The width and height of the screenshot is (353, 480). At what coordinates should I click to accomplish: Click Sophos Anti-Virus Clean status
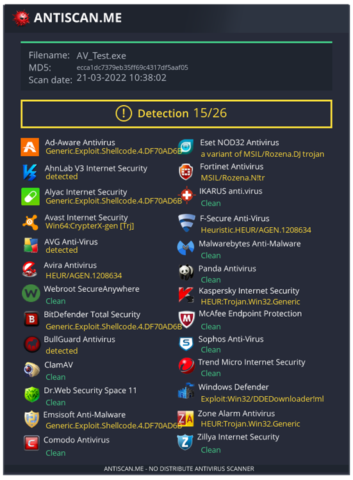pos(211,350)
